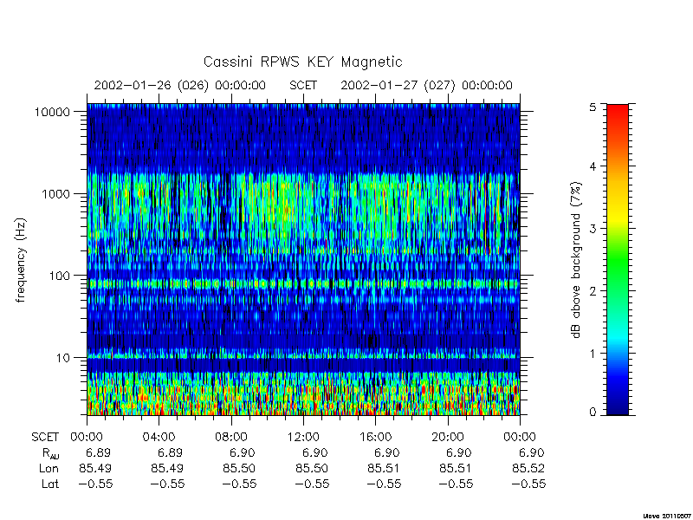Click the colorbar value label 3
Viewport: 693px width, 520px height.
click(x=593, y=229)
